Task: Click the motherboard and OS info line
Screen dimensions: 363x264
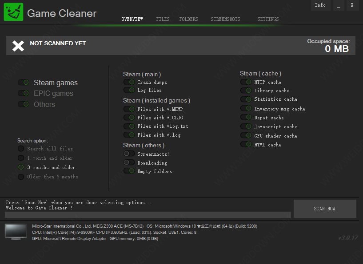Action: [145, 226]
